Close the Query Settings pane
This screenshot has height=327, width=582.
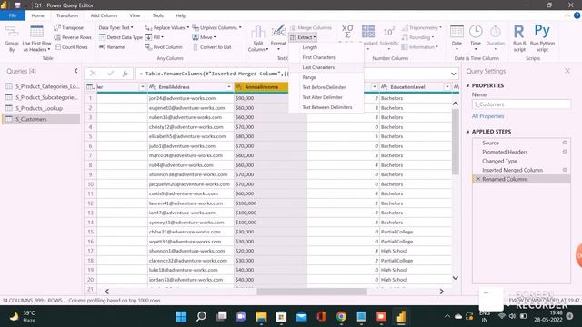(x=567, y=71)
